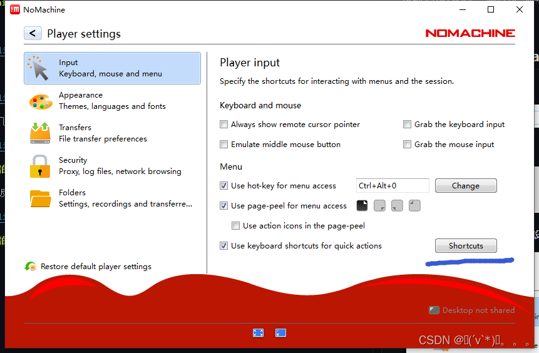539x353 pixels.
Task: Enable Use action icons in page-peel
Action: (235, 225)
